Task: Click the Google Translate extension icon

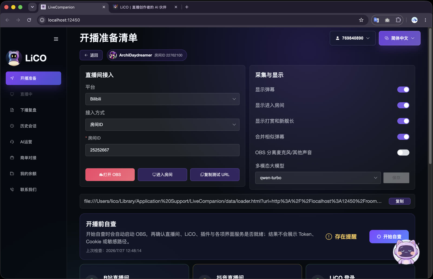Action: click(x=376, y=20)
